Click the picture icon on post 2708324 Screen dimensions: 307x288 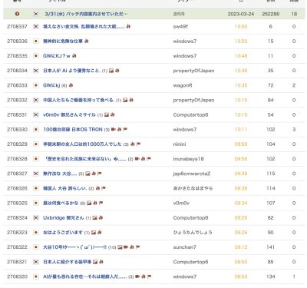click(x=94, y=218)
